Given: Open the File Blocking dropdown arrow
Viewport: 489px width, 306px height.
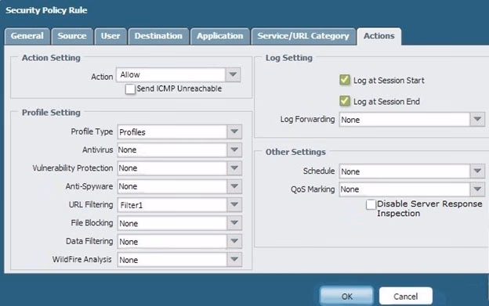Looking at the screenshot, I should [x=234, y=223].
